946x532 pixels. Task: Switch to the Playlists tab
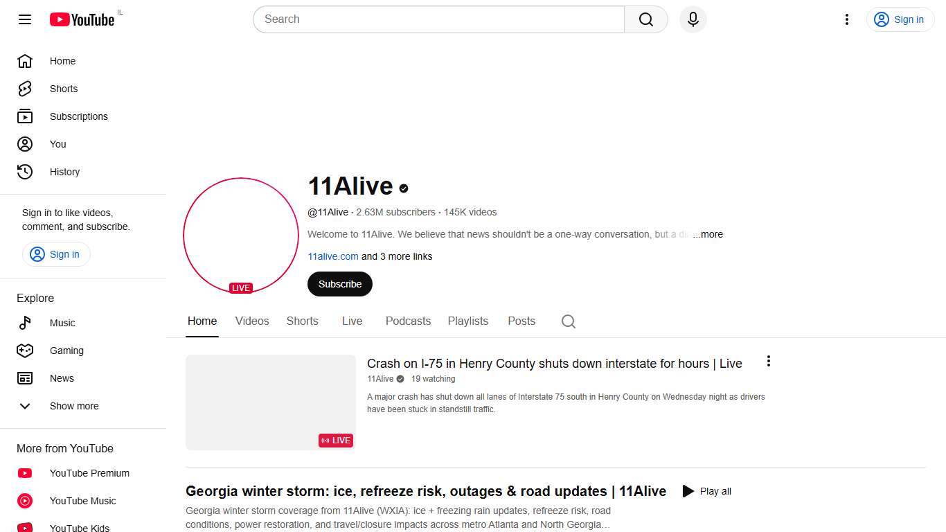coord(468,321)
